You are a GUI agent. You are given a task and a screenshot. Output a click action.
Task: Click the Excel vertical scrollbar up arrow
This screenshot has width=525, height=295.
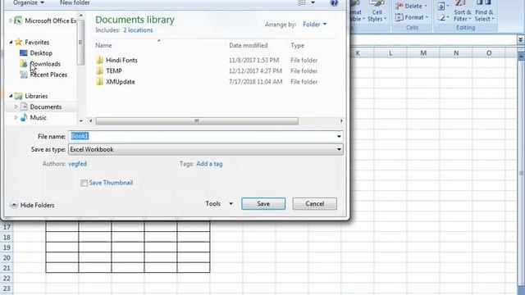pos(521,57)
